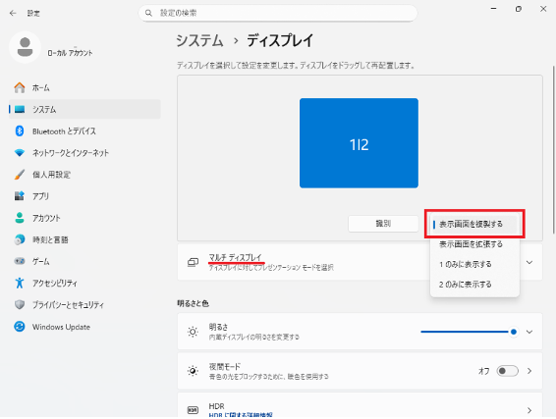Click the ローカル アカウント label

click(x=70, y=53)
